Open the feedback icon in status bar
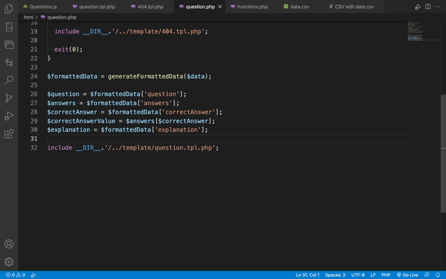446x279 pixels. [x=427, y=275]
